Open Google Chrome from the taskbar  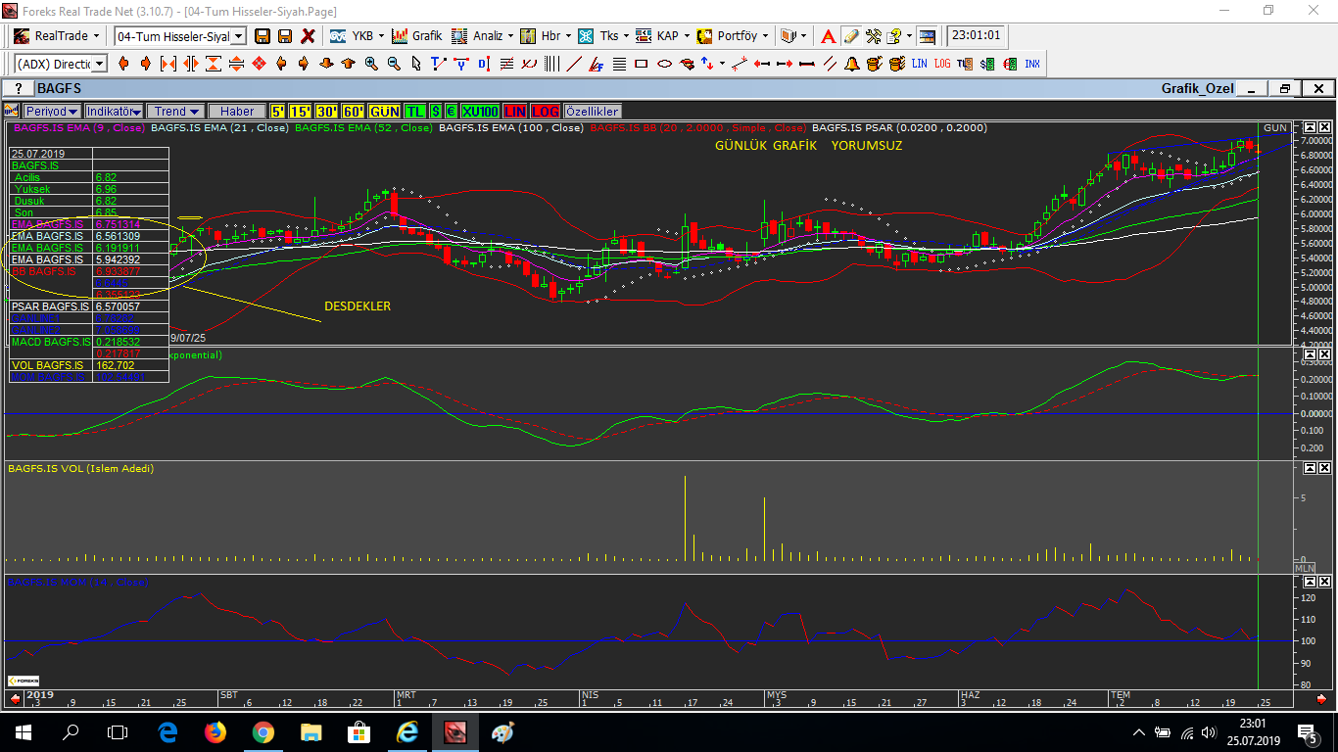click(263, 732)
